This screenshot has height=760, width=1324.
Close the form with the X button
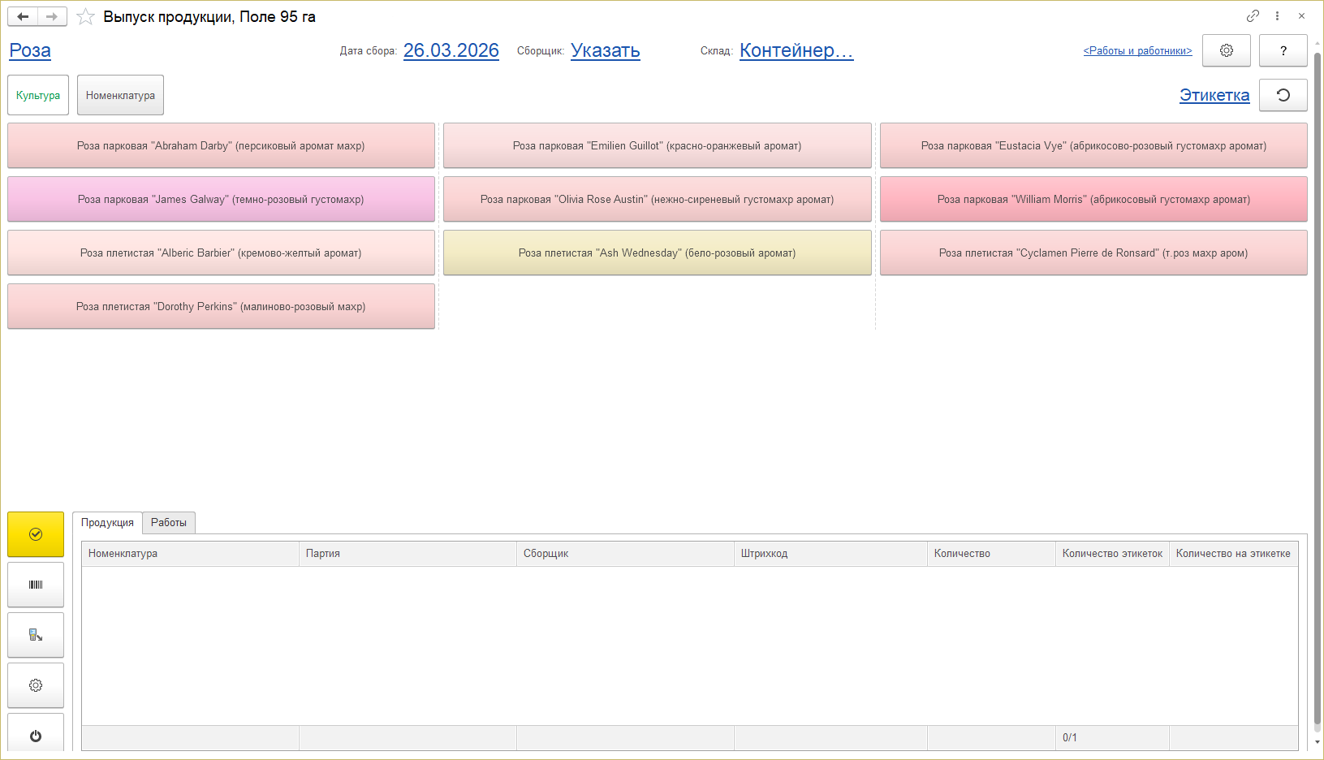coord(1301,15)
